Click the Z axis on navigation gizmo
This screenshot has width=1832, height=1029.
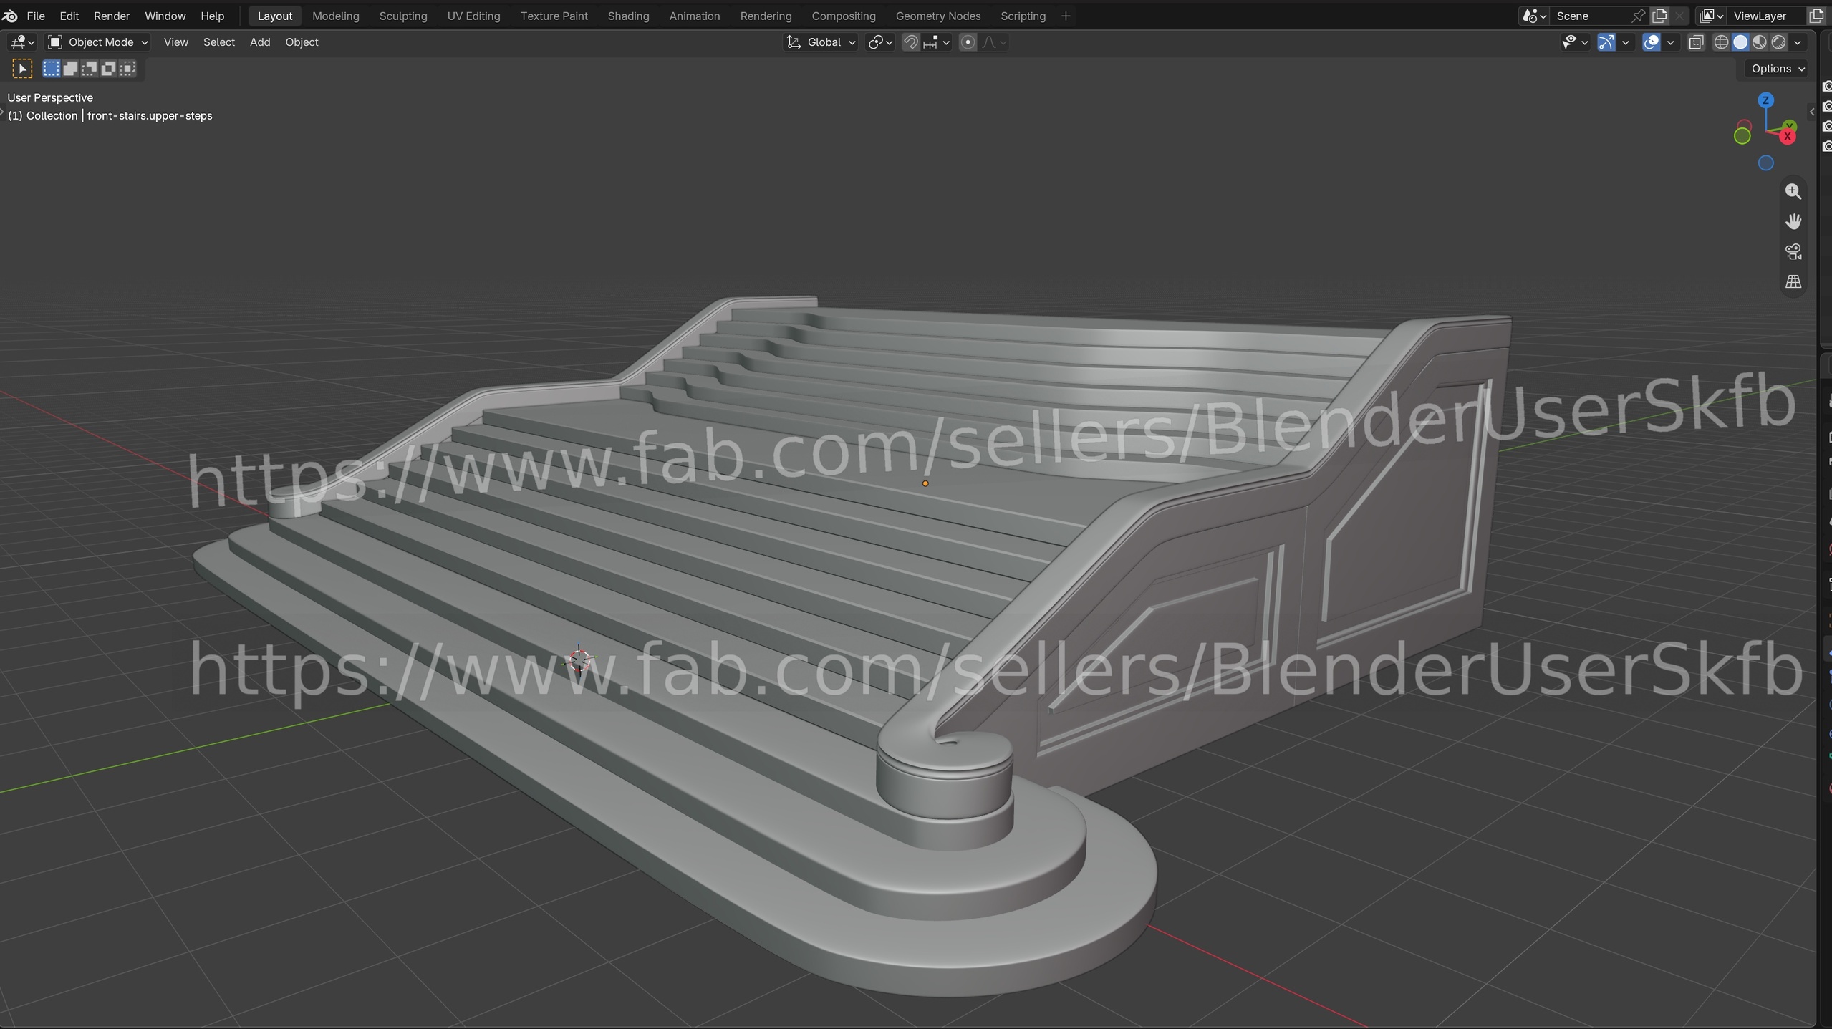[1765, 100]
